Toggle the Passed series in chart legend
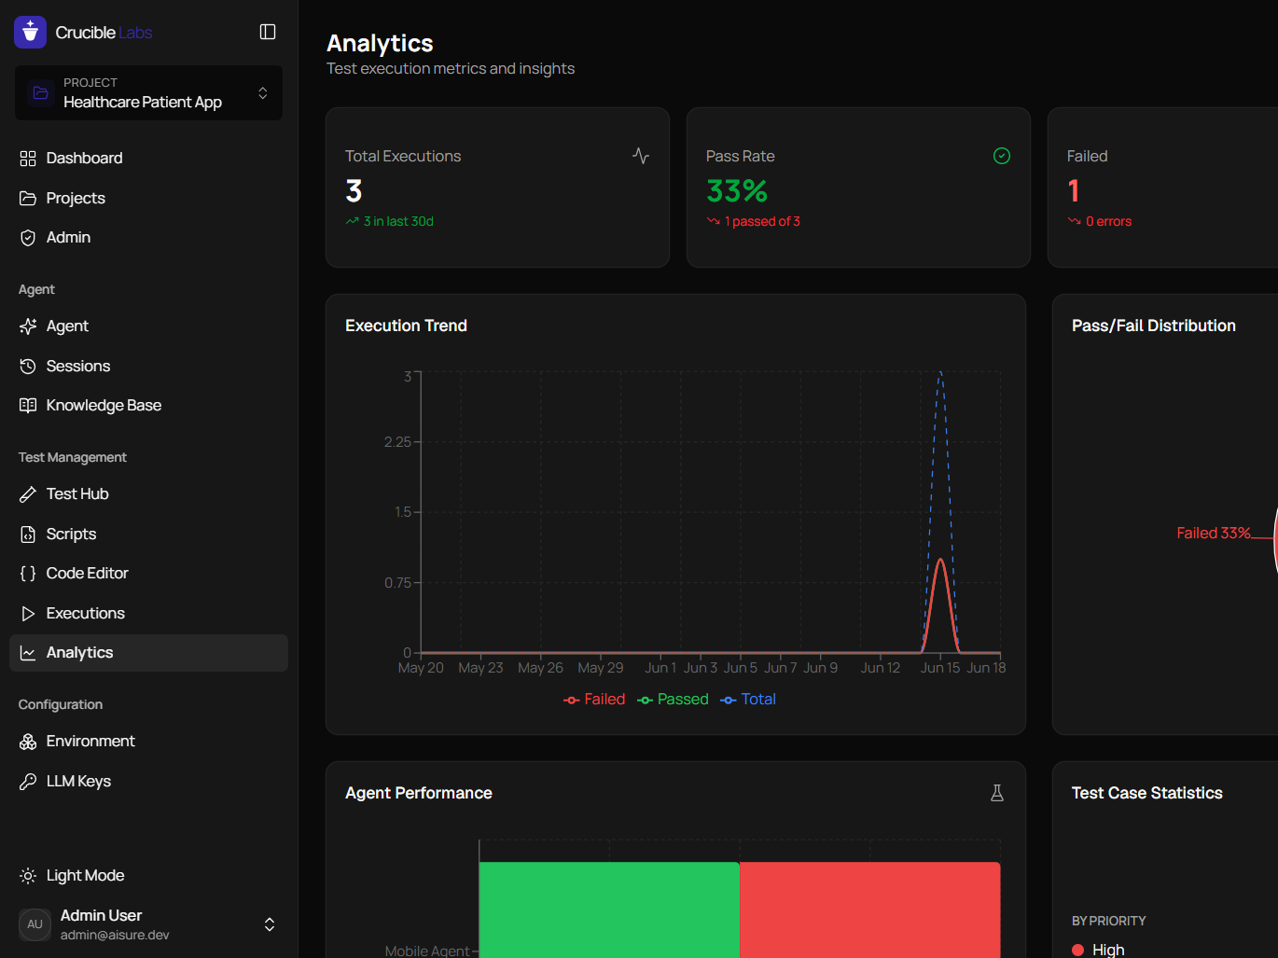The height and width of the screenshot is (958, 1278). pyautogui.click(x=673, y=700)
